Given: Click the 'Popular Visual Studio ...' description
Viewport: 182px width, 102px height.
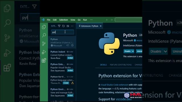Looking at the screenshot, I should pos(62,67).
